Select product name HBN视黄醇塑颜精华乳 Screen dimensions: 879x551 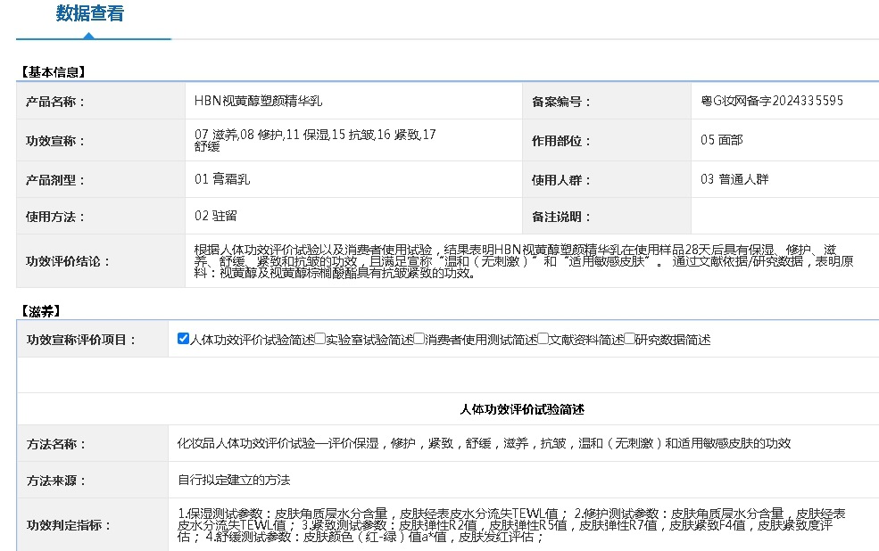[259, 101]
